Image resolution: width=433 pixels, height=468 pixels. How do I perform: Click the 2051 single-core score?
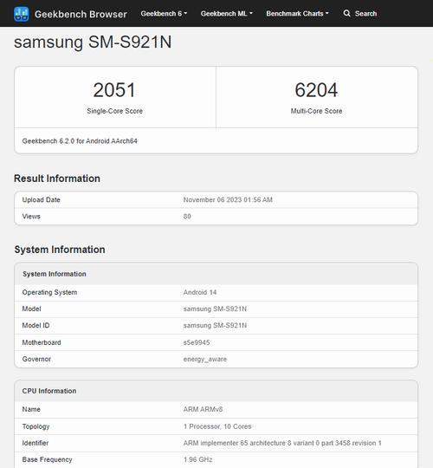pyautogui.click(x=114, y=90)
